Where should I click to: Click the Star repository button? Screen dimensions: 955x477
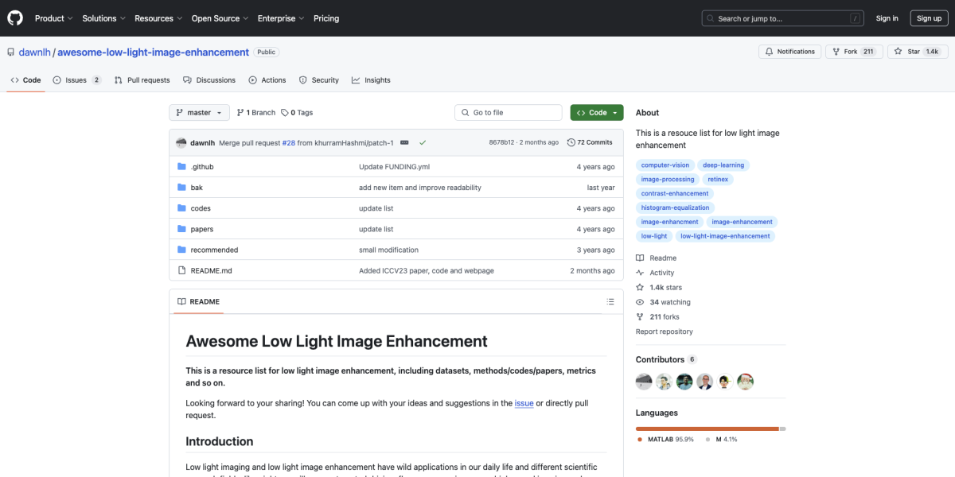pyautogui.click(x=917, y=52)
